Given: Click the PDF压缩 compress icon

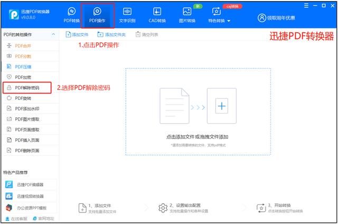Looking at the screenshot, I should click(x=9, y=67).
